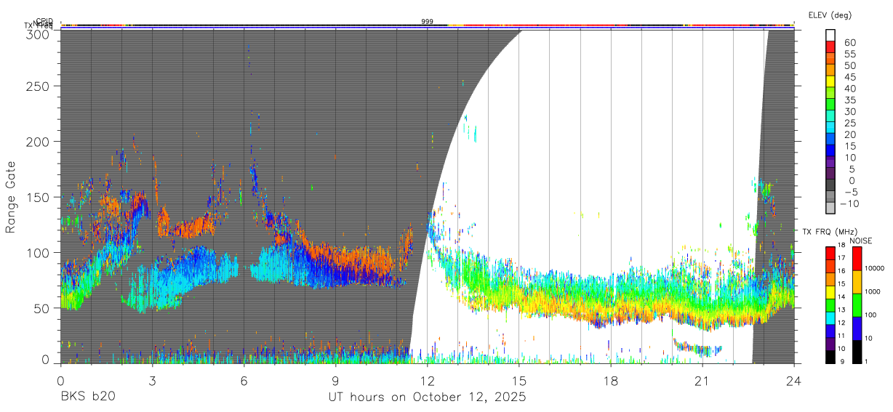
Task: Click the noise label 10000
Action: click(875, 268)
